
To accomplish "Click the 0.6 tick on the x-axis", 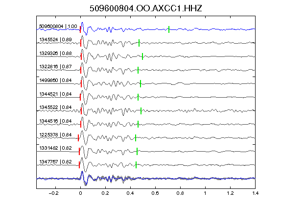I will click(x=155, y=193).
